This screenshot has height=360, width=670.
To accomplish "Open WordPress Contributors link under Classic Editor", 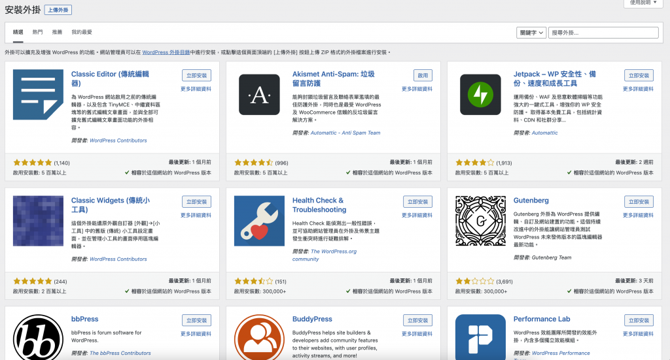I will coord(118,140).
